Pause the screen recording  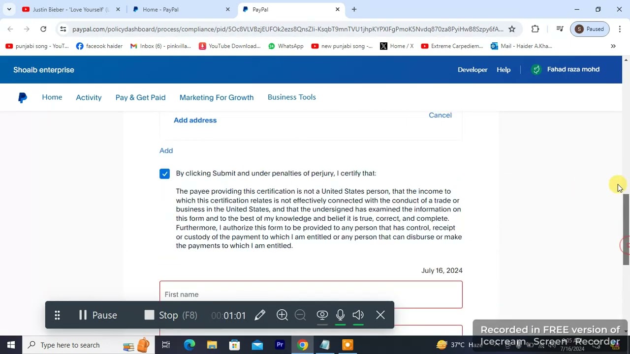(x=97, y=315)
